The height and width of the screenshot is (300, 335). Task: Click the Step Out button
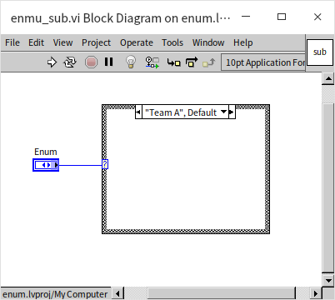(x=209, y=62)
